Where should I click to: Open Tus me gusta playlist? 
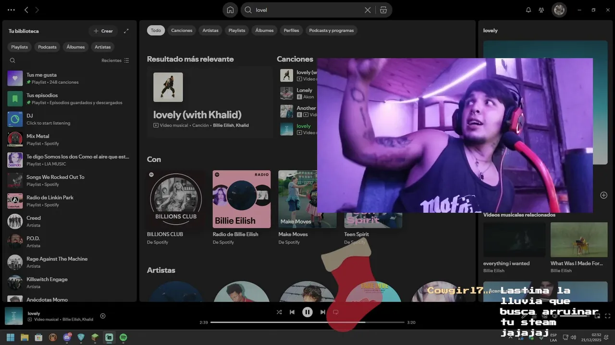pos(69,78)
